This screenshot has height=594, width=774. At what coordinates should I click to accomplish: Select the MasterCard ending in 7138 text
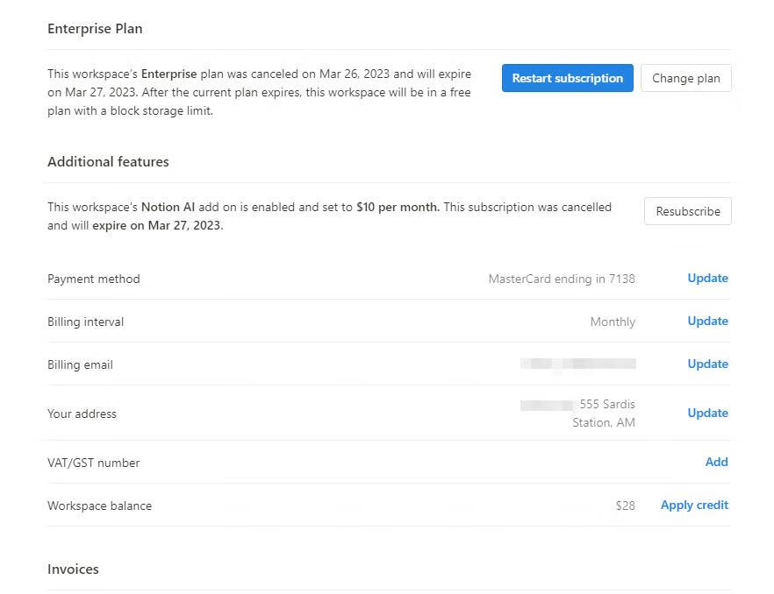pyautogui.click(x=562, y=279)
